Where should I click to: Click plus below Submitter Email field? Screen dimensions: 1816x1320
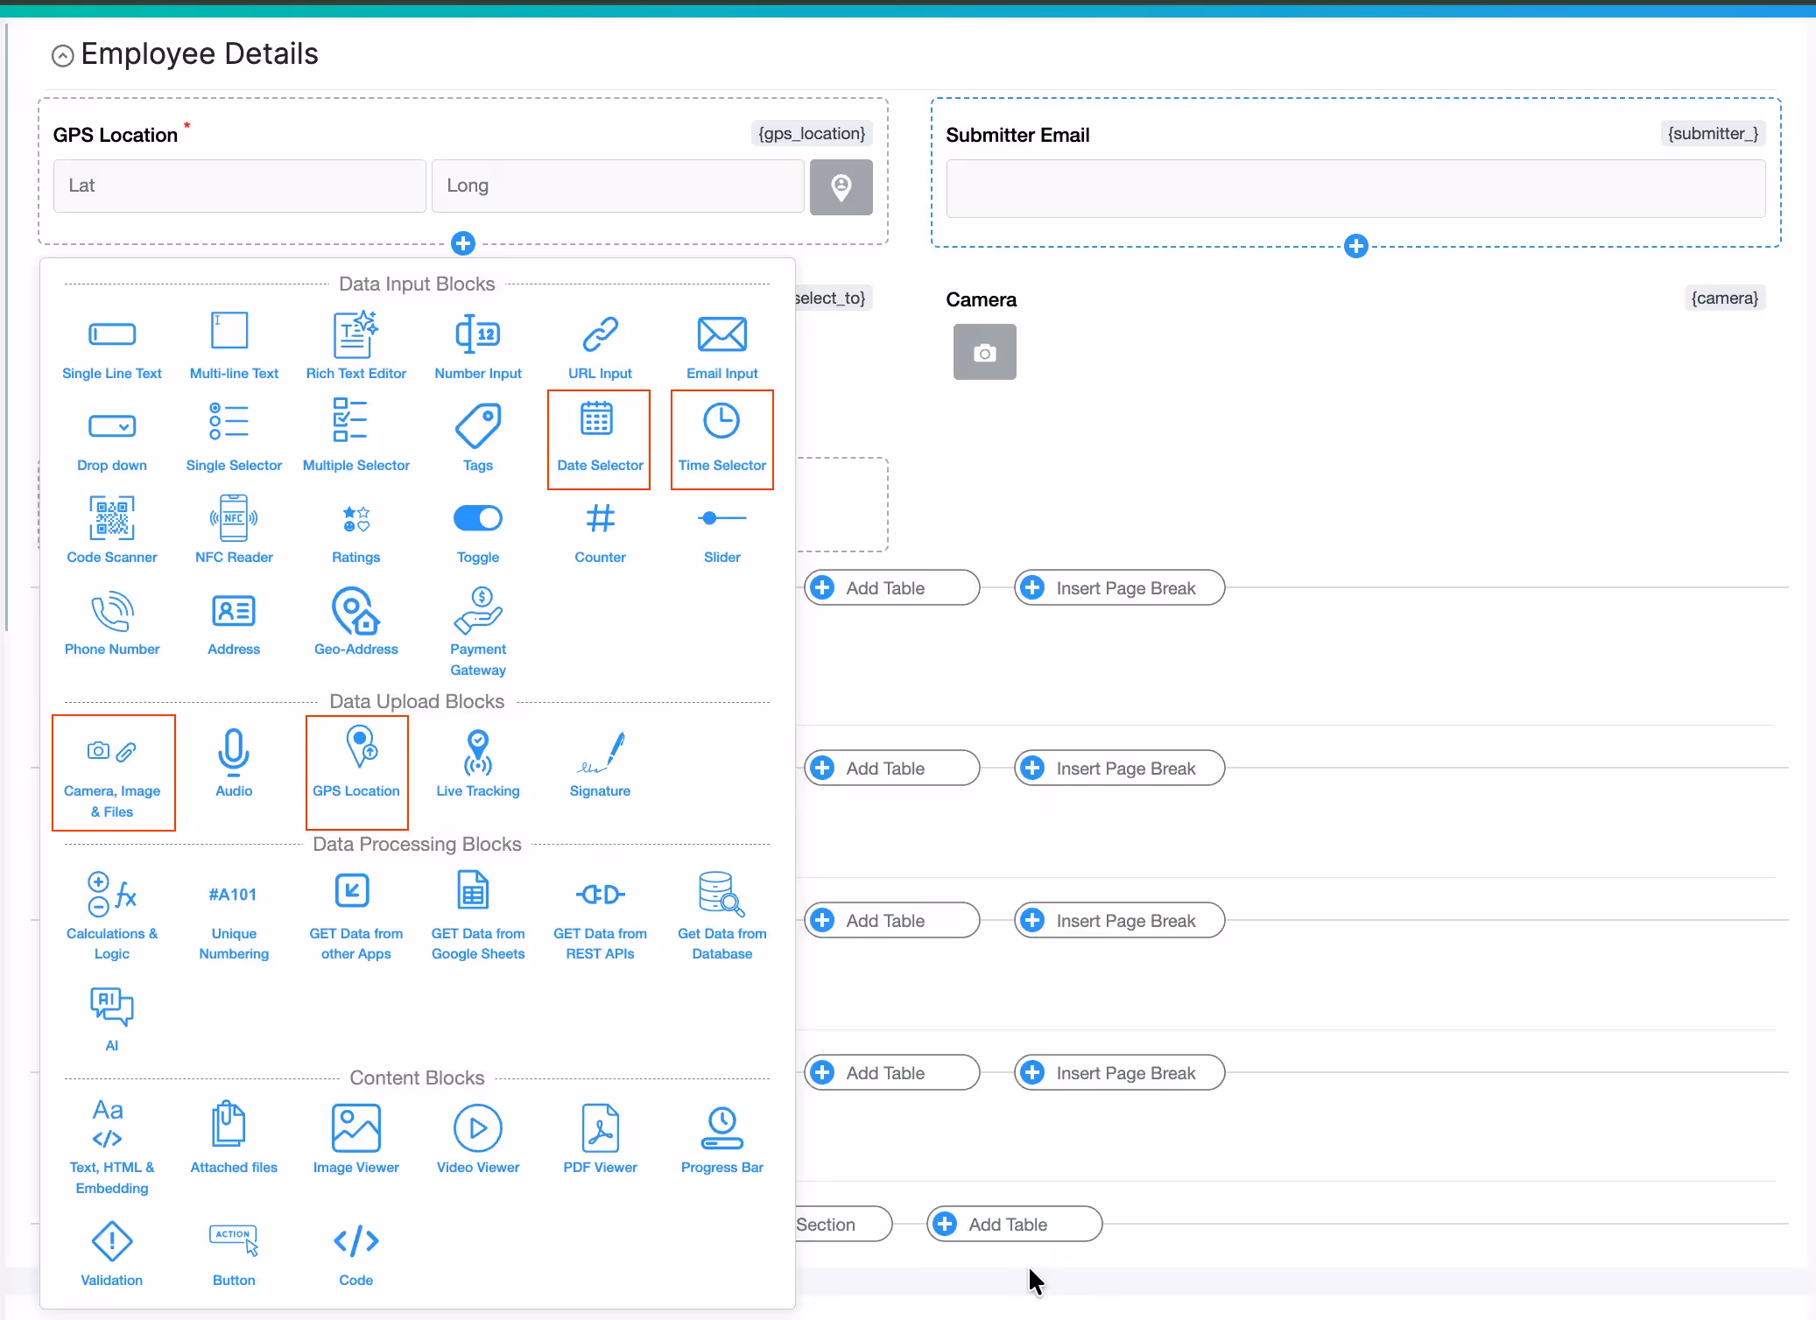[x=1355, y=246]
